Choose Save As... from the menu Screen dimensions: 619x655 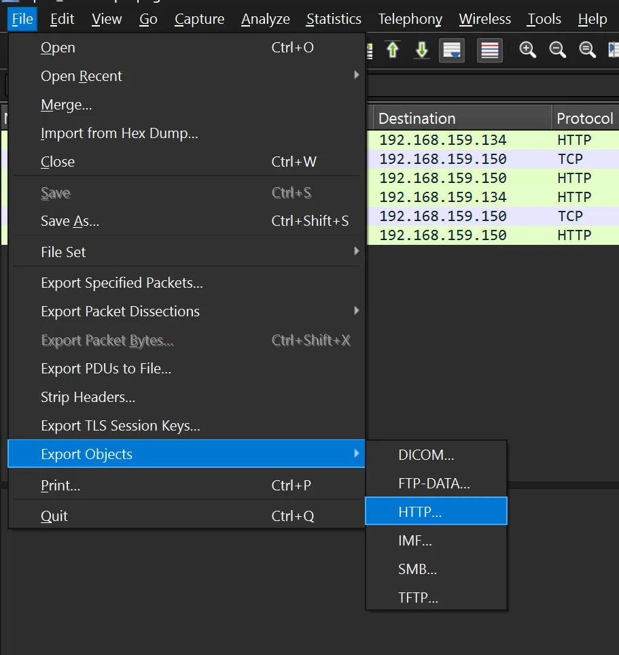coord(186,221)
